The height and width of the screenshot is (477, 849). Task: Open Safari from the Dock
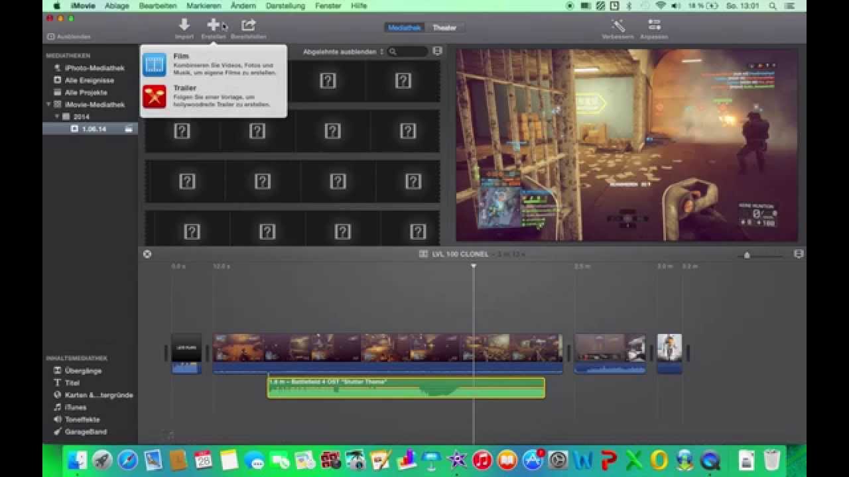tap(127, 460)
